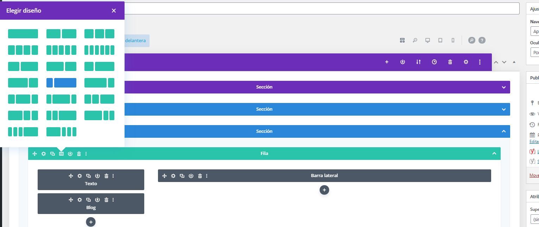
Task: Move the builder meta box down
Action: [x=504, y=62]
